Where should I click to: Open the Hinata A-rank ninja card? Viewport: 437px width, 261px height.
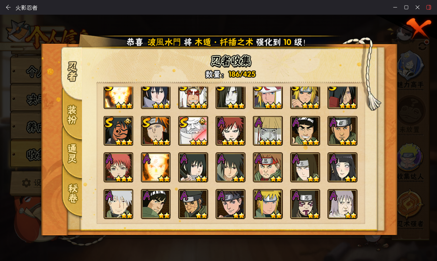[342, 167]
